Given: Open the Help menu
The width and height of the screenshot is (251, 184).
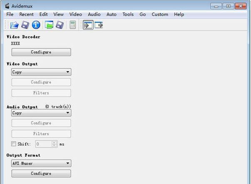Looking at the screenshot, I should coord(179,15).
